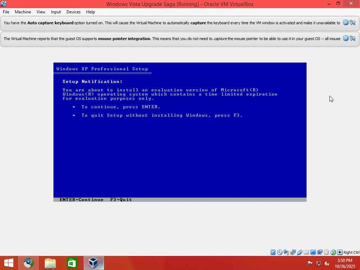Open the Machine menu
The image size is (360, 270).
[x=23, y=12]
